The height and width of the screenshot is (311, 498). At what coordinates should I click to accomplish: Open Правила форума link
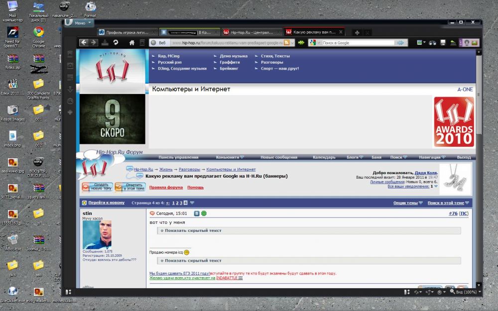coord(166,187)
